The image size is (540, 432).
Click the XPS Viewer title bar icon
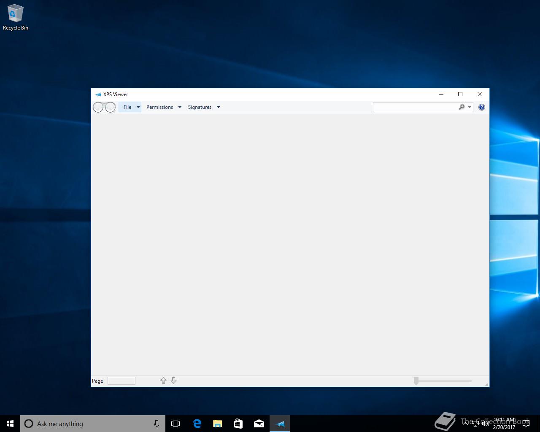click(98, 94)
